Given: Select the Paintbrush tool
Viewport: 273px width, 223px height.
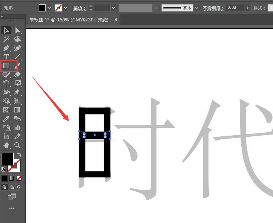Looking at the screenshot, I should (17, 66).
